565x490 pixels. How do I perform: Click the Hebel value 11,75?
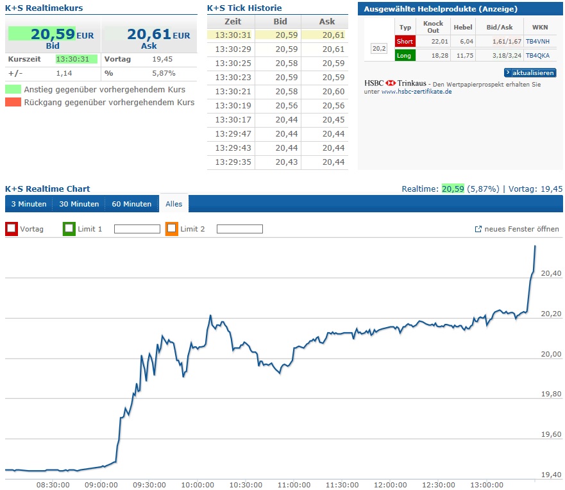pyautogui.click(x=465, y=56)
